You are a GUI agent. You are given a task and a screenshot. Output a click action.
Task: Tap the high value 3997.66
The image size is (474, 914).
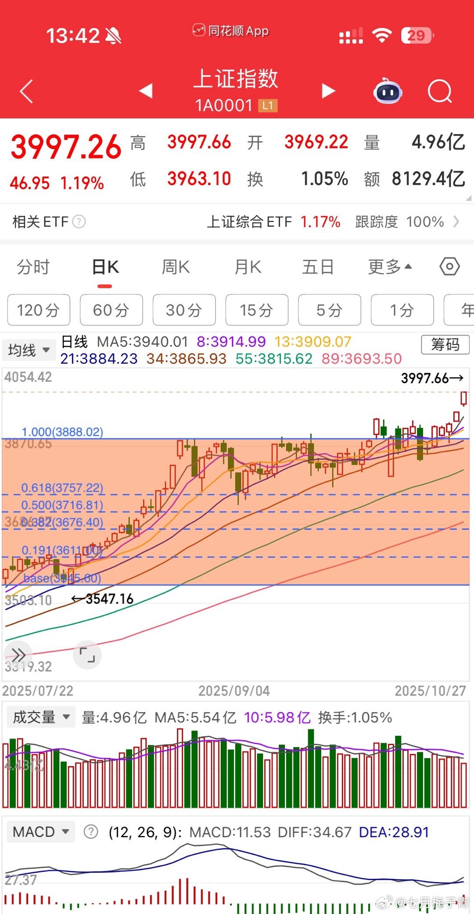pyautogui.click(x=199, y=142)
